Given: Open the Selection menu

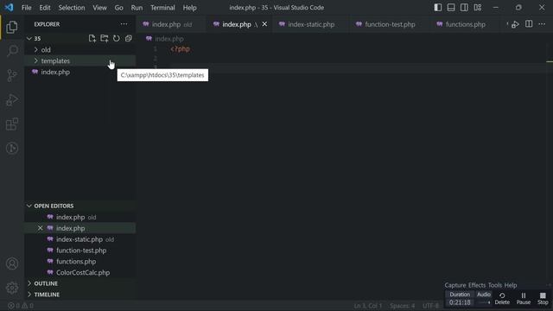Looking at the screenshot, I should coord(72,8).
